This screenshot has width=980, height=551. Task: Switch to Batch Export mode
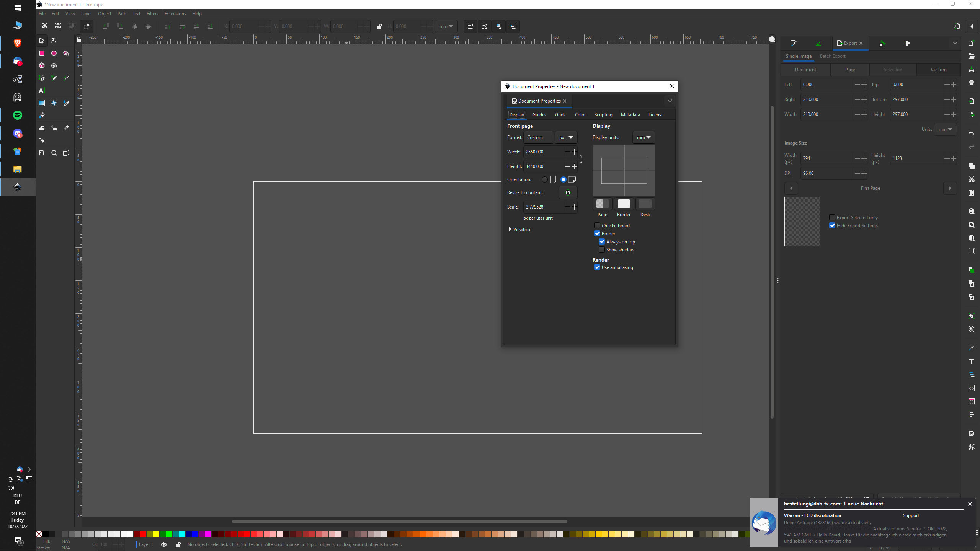click(832, 56)
